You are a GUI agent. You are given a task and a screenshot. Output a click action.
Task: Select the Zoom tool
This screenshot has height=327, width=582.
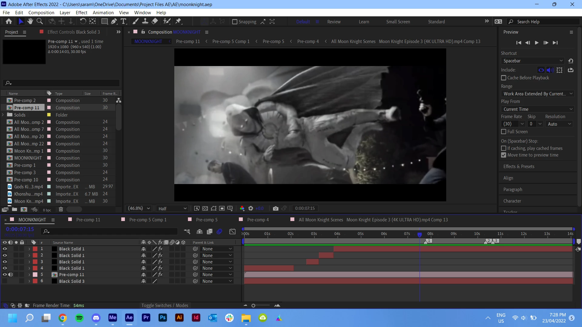[x=39, y=21]
